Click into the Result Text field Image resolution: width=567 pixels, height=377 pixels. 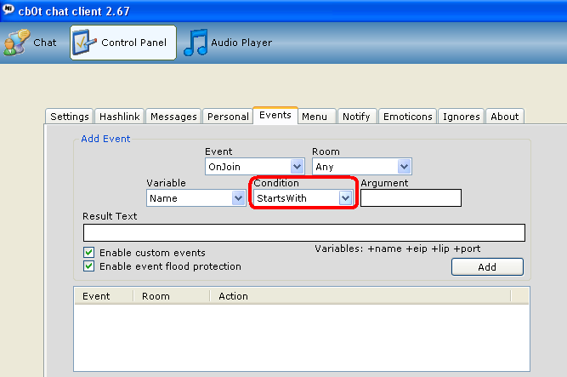(x=304, y=232)
